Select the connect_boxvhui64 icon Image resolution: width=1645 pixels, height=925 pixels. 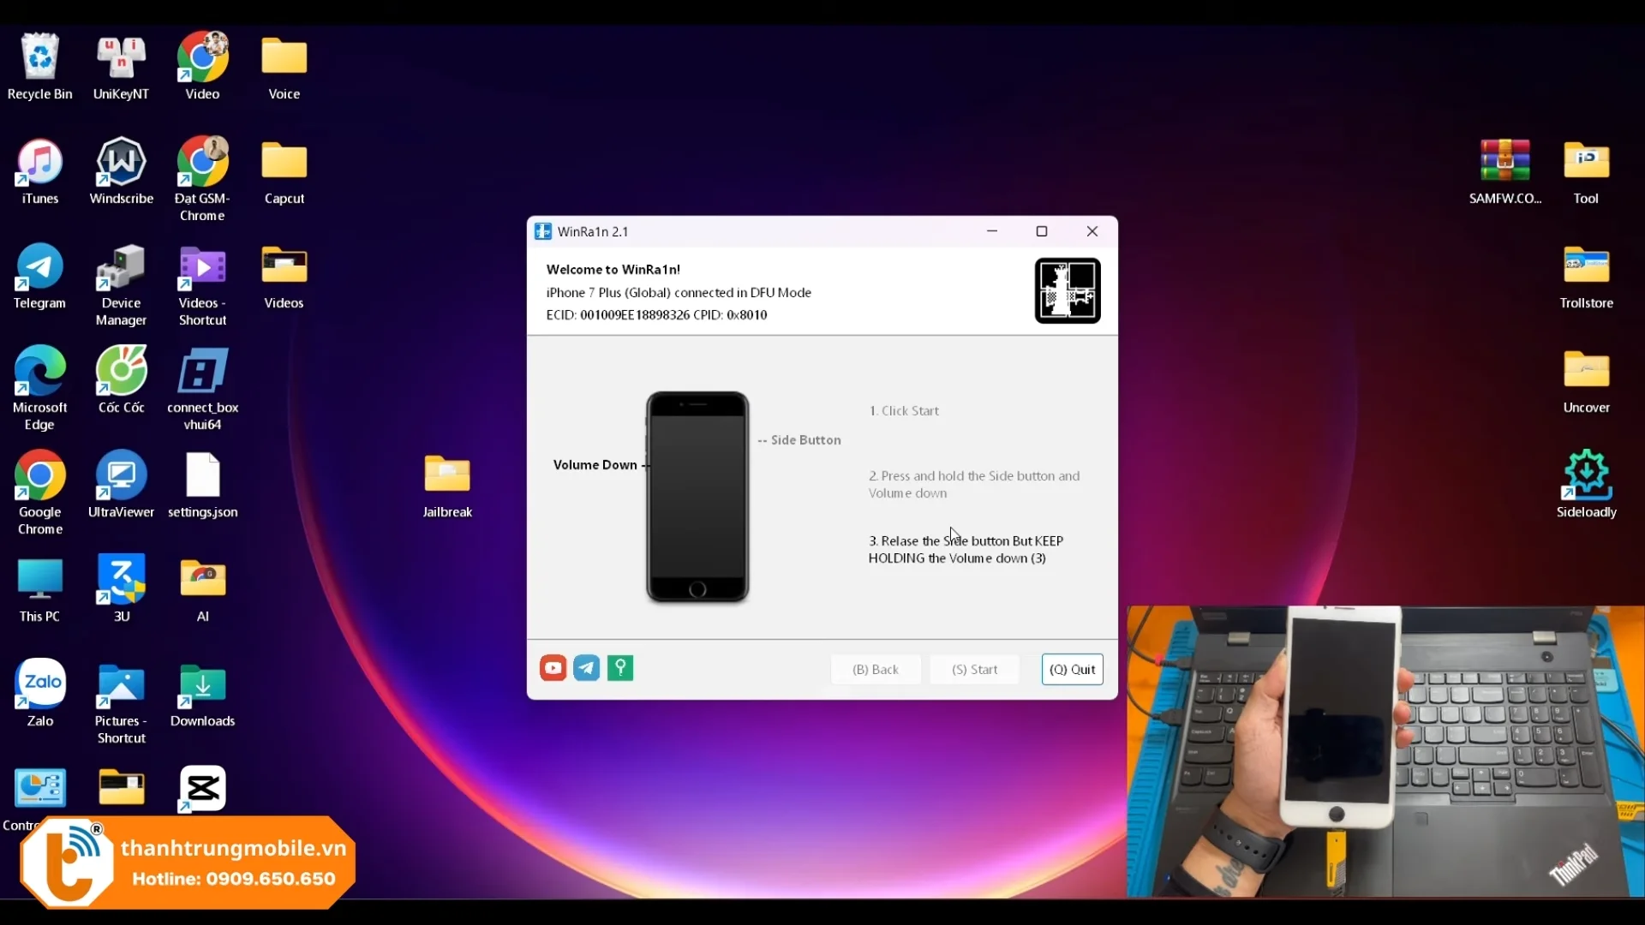point(203,390)
